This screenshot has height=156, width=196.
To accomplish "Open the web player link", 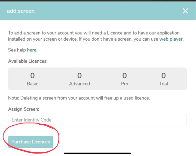I will tap(171, 39).
